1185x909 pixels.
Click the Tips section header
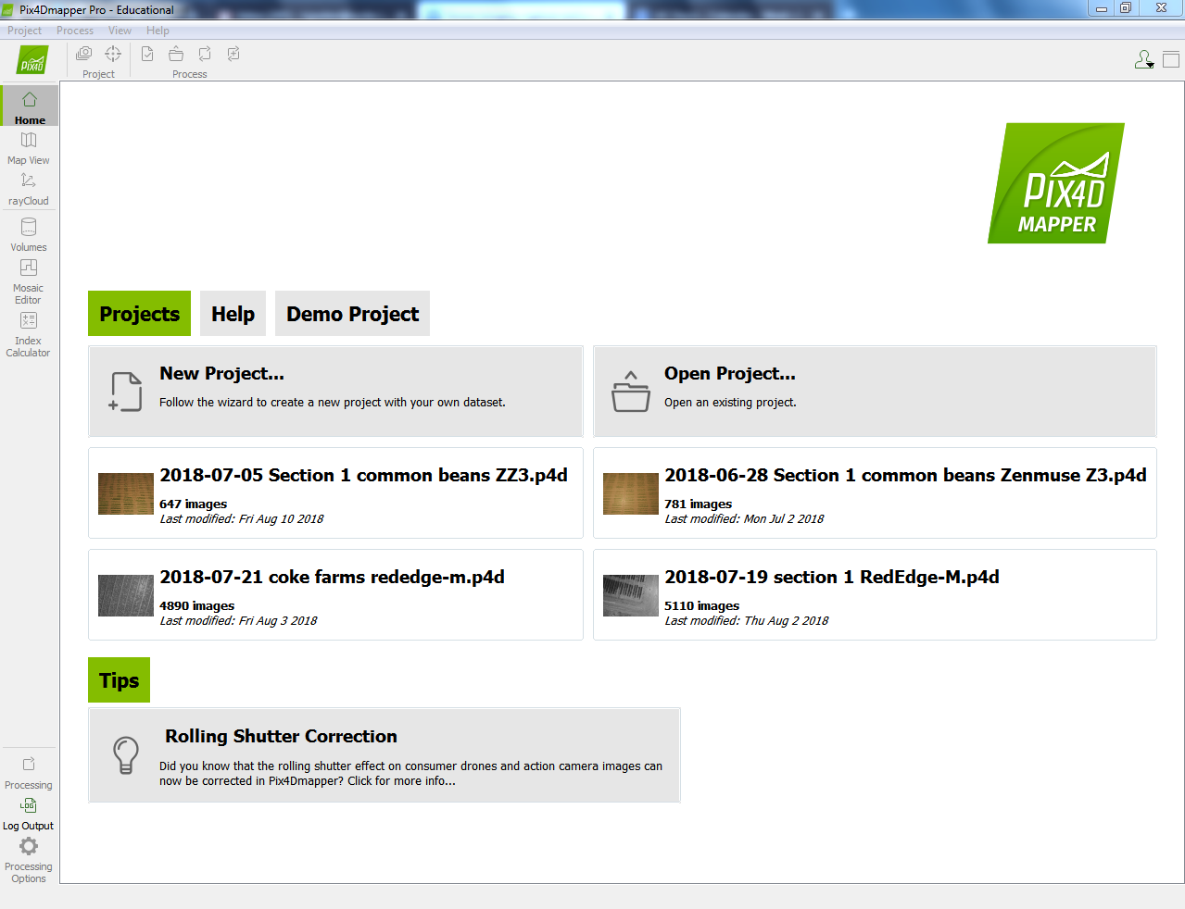click(x=119, y=680)
